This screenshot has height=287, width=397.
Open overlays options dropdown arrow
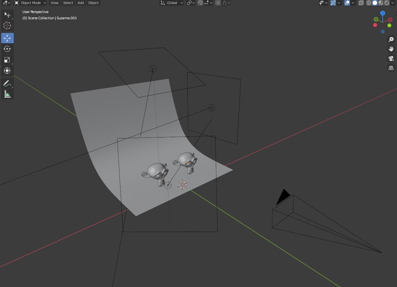coord(353,3)
